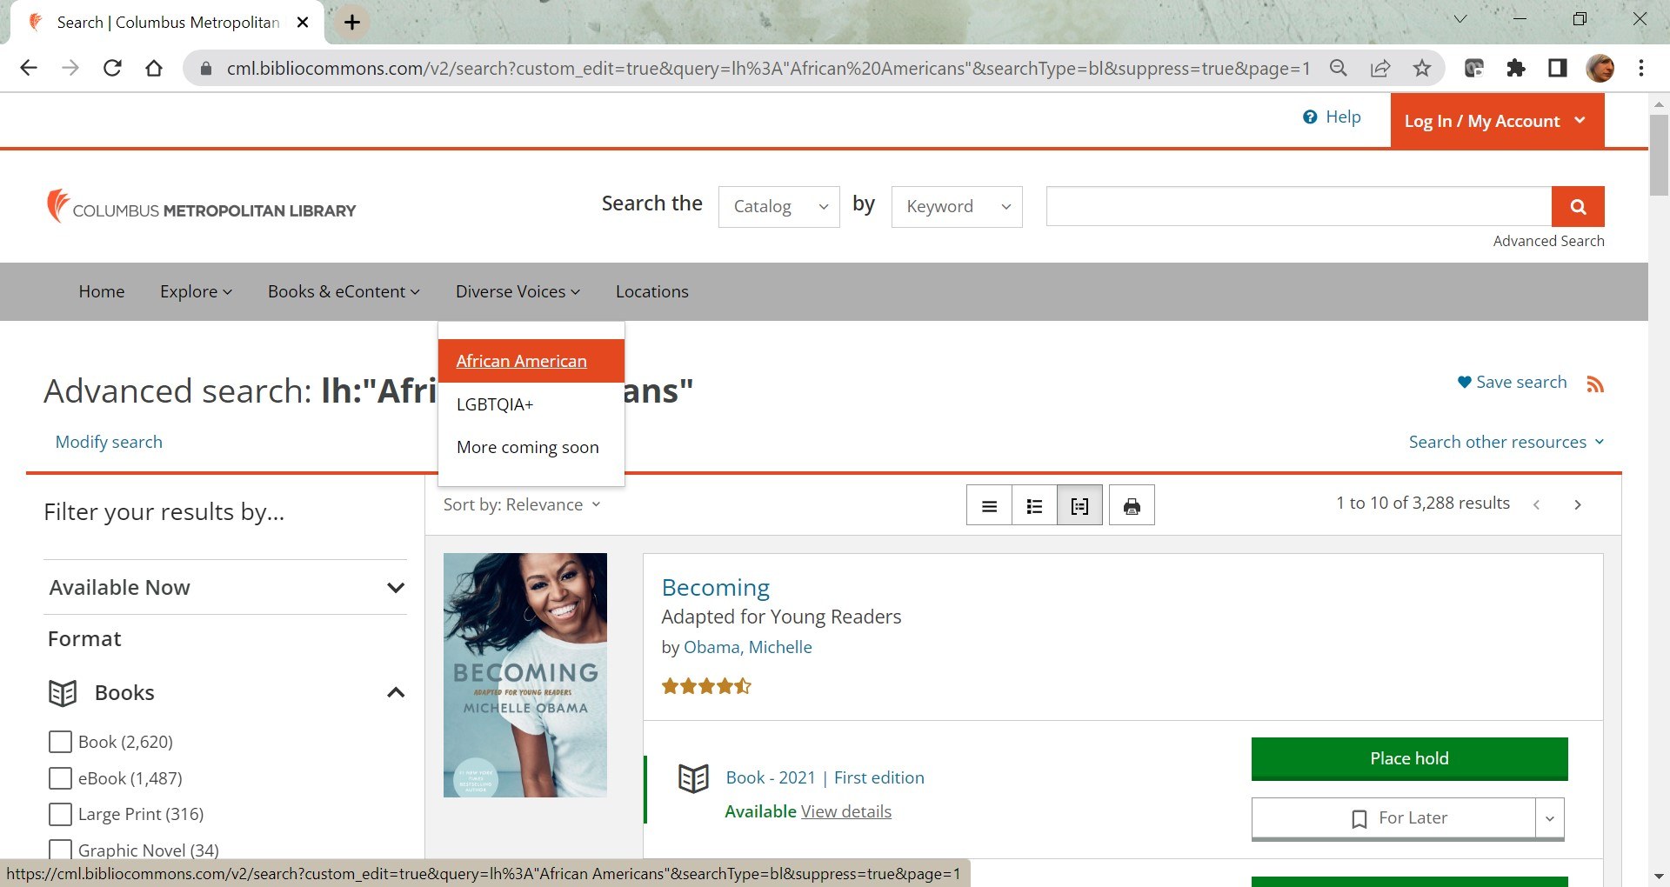The height and width of the screenshot is (887, 1670).
Task: Open the browser extensions puzzle icon
Action: [1516, 68]
